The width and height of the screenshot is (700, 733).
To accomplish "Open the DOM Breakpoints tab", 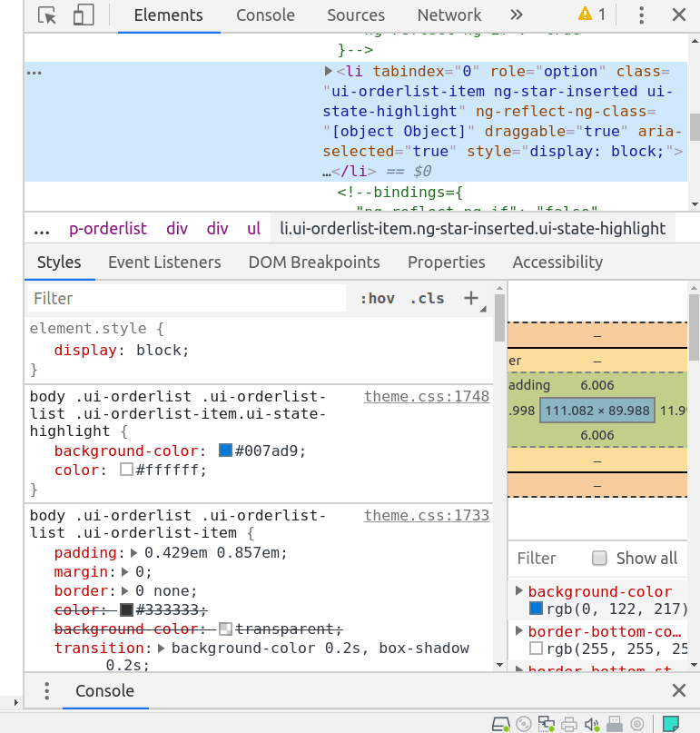I will [314, 262].
